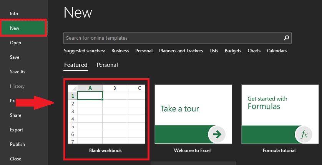Open the Share page

[x=16, y=115]
